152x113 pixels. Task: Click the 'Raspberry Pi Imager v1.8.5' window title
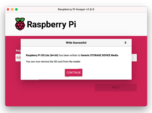pyautogui.click(x=76, y=9)
